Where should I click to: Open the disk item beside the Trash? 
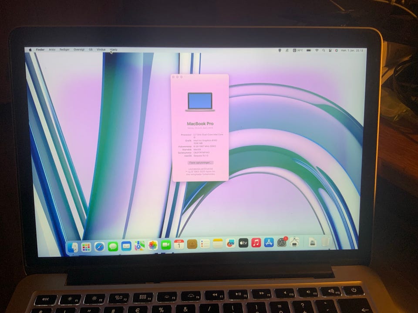pyautogui.click(x=313, y=242)
